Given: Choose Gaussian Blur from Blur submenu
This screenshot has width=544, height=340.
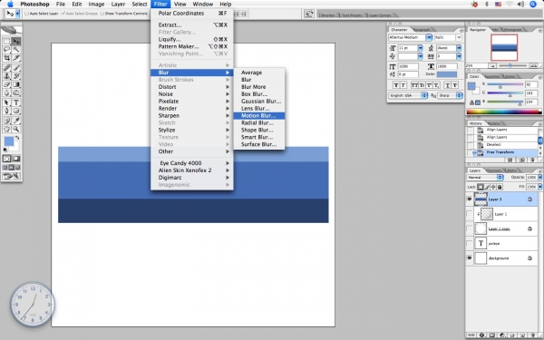Looking at the screenshot, I should click(x=258, y=102).
